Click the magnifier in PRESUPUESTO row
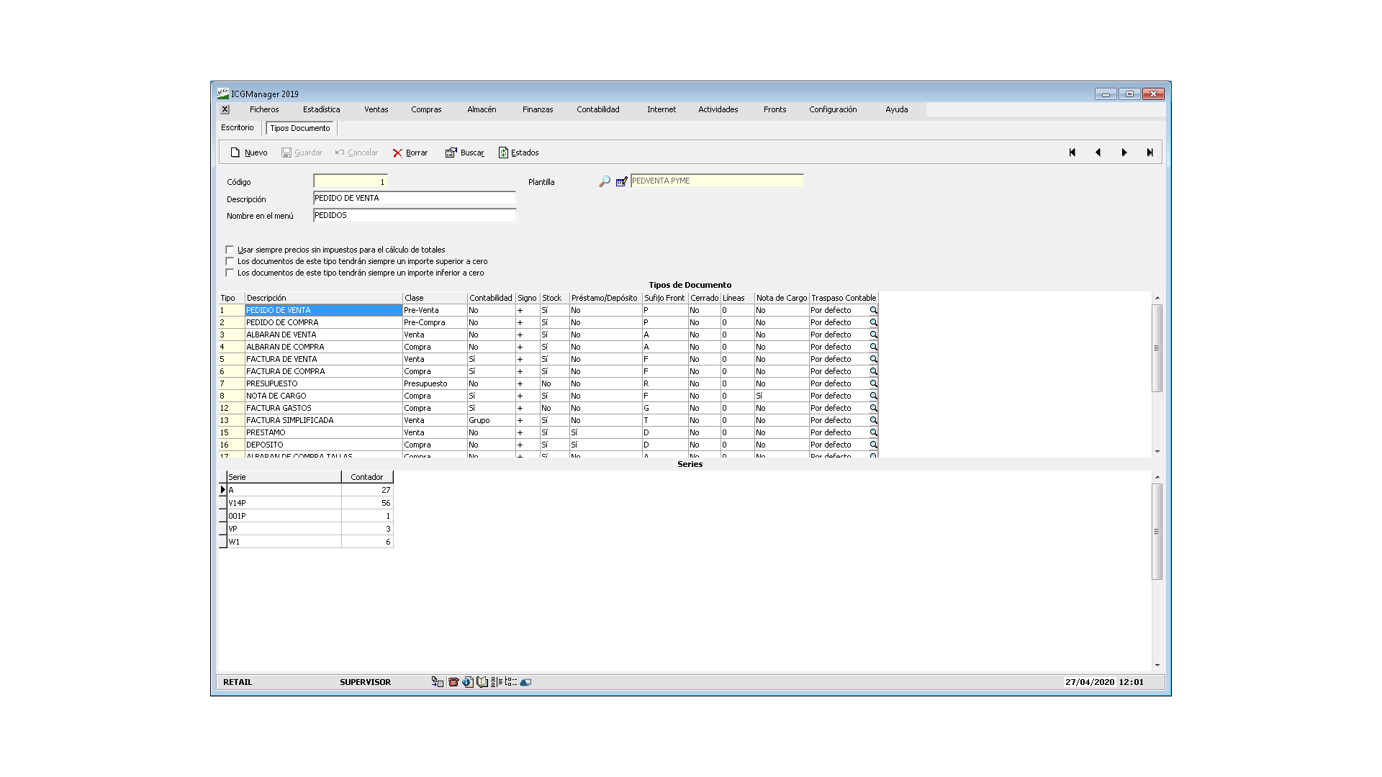1382x777 pixels. click(x=873, y=384)
